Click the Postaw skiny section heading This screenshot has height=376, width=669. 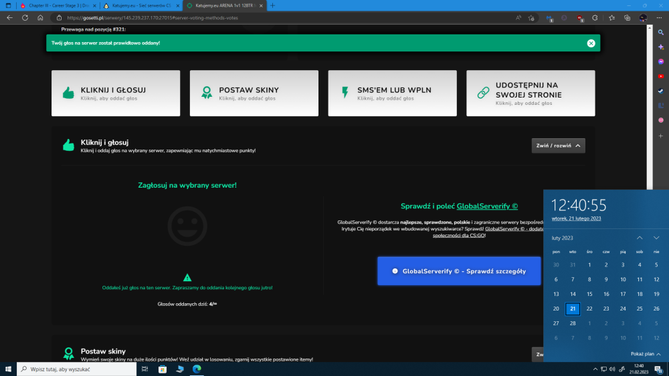[103, 351]
